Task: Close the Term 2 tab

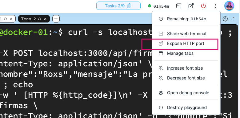Action: coord(45,19)
